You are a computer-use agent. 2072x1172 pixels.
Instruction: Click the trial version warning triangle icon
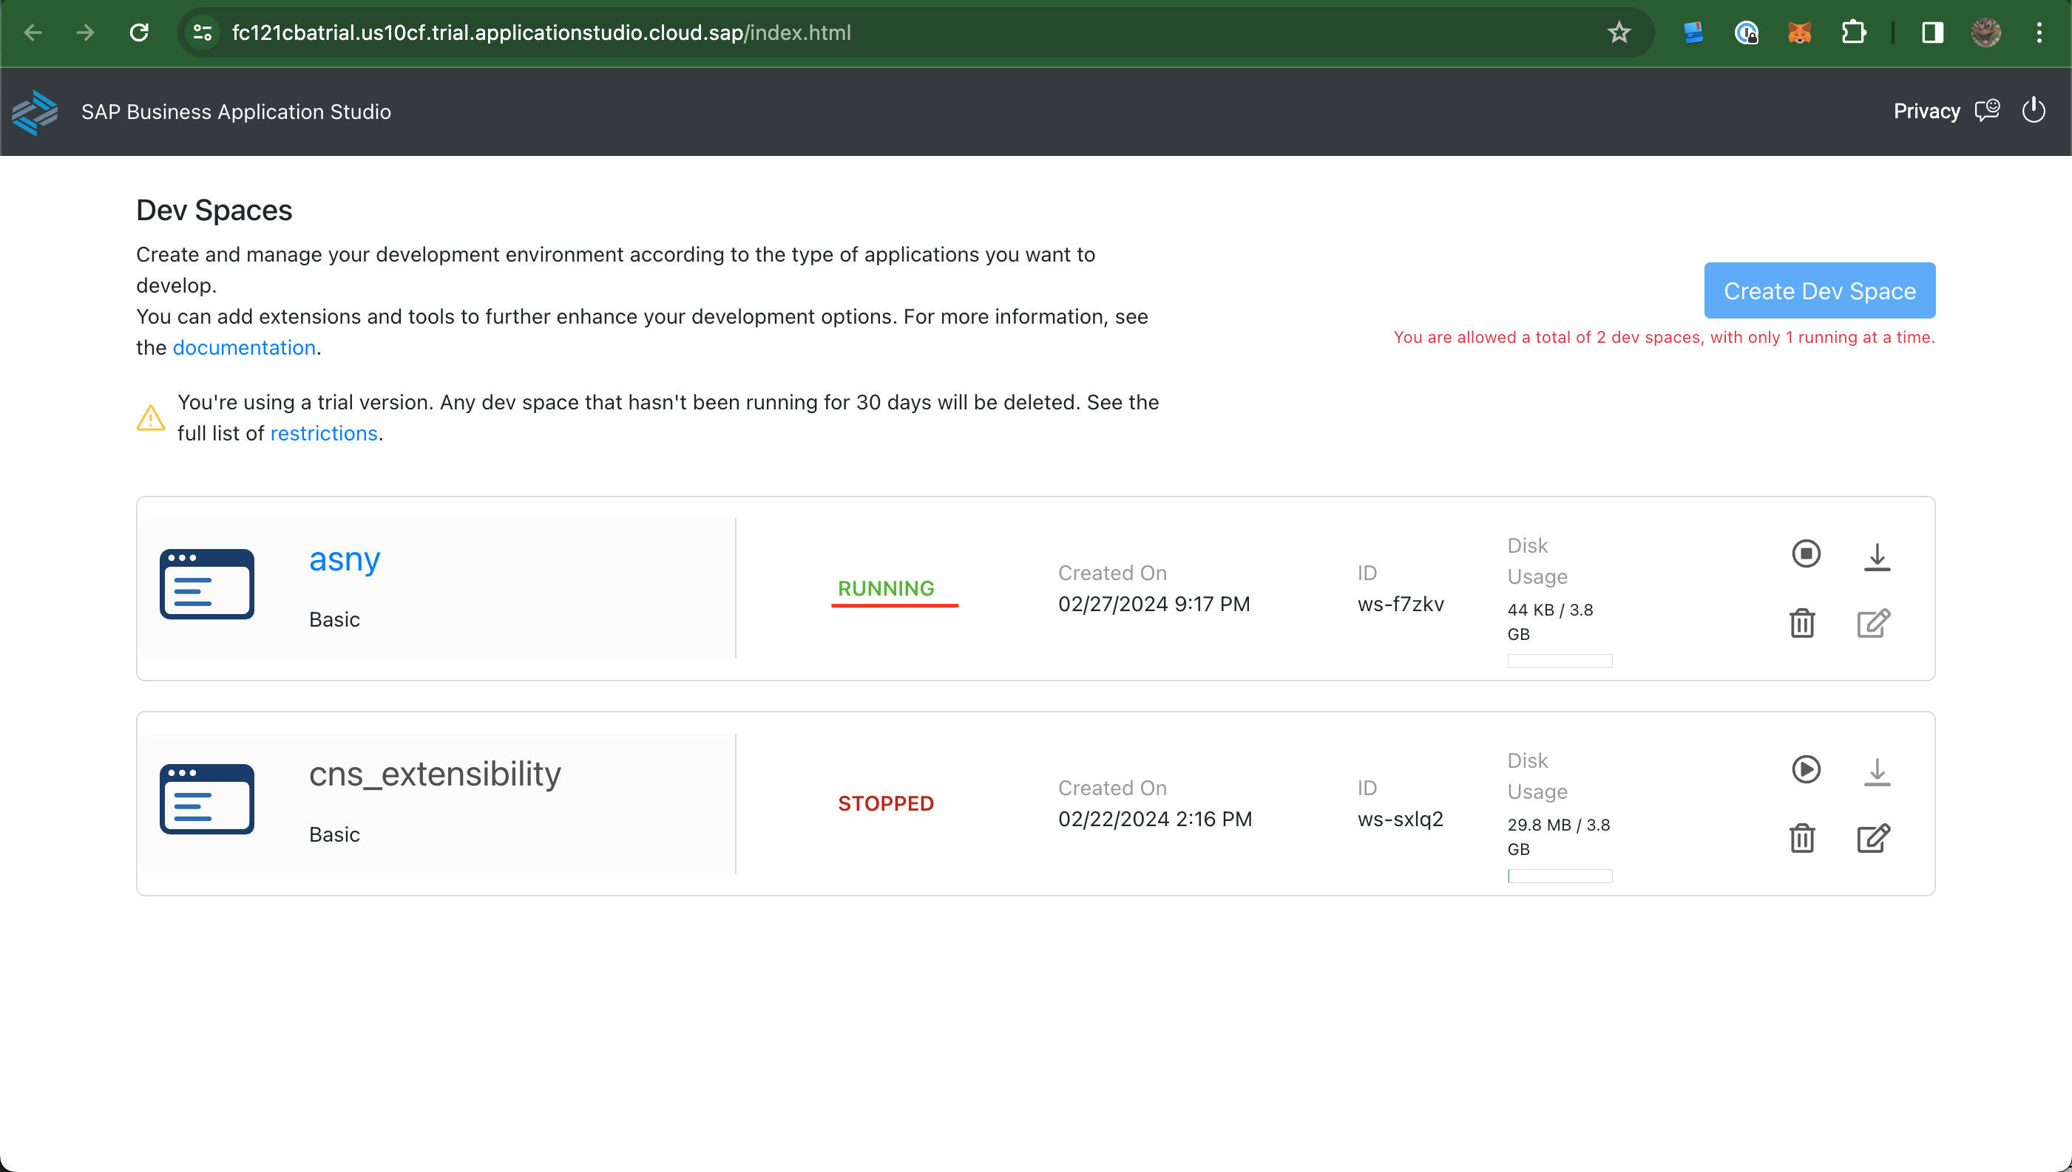(151, 418)
